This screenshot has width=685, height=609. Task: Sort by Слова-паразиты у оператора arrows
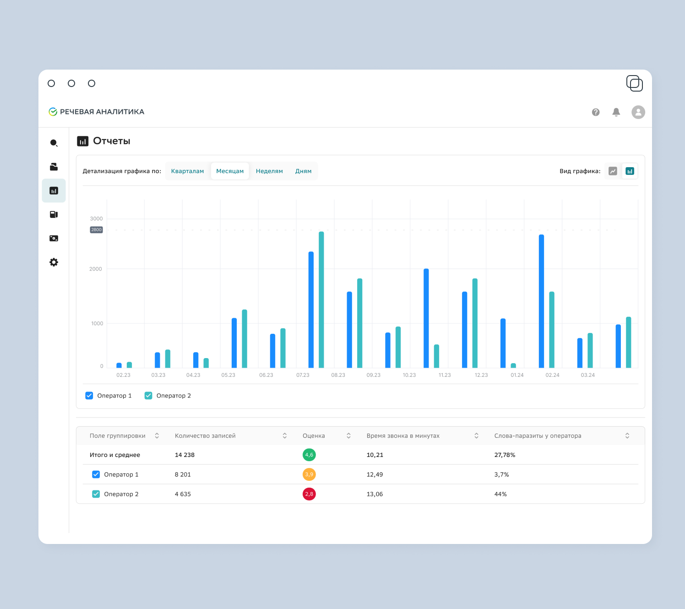627,436
